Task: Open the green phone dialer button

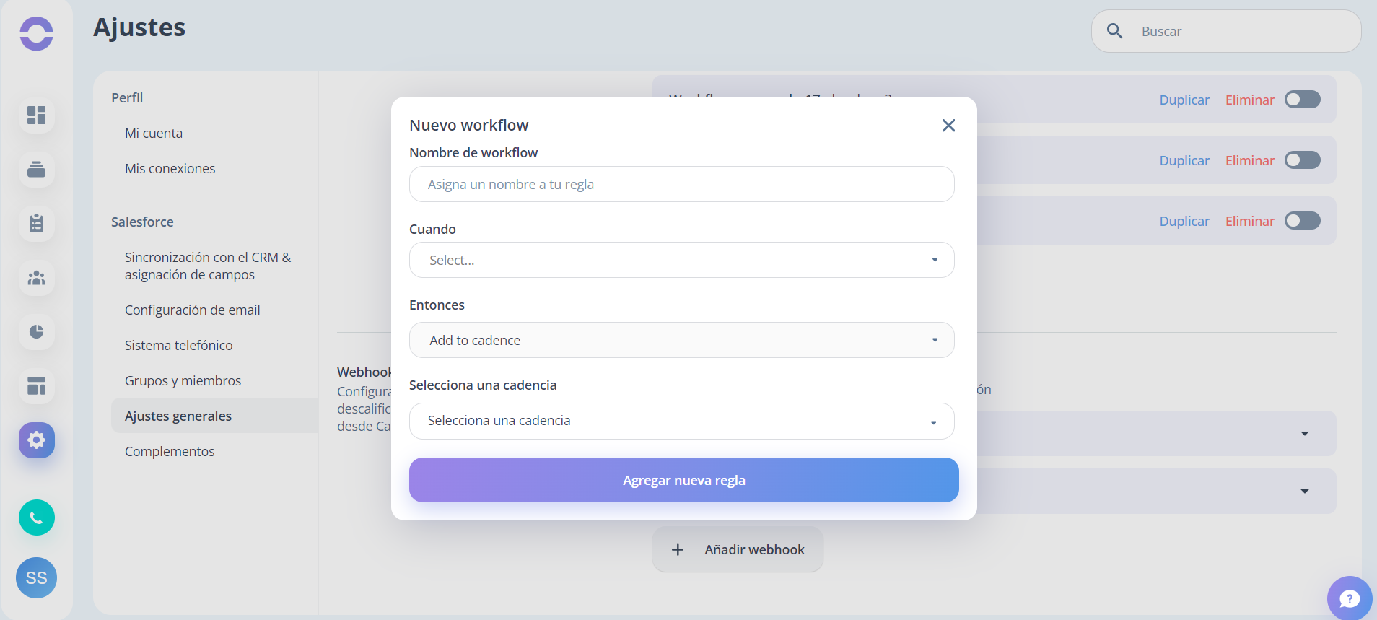Action: click(37, 518)
